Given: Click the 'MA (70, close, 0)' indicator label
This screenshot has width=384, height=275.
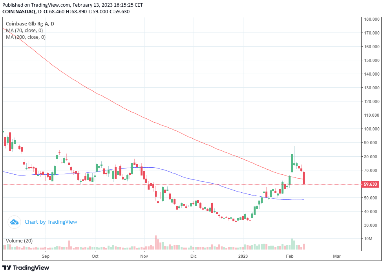Looking at the screenshot, I should tap(24, 30).
